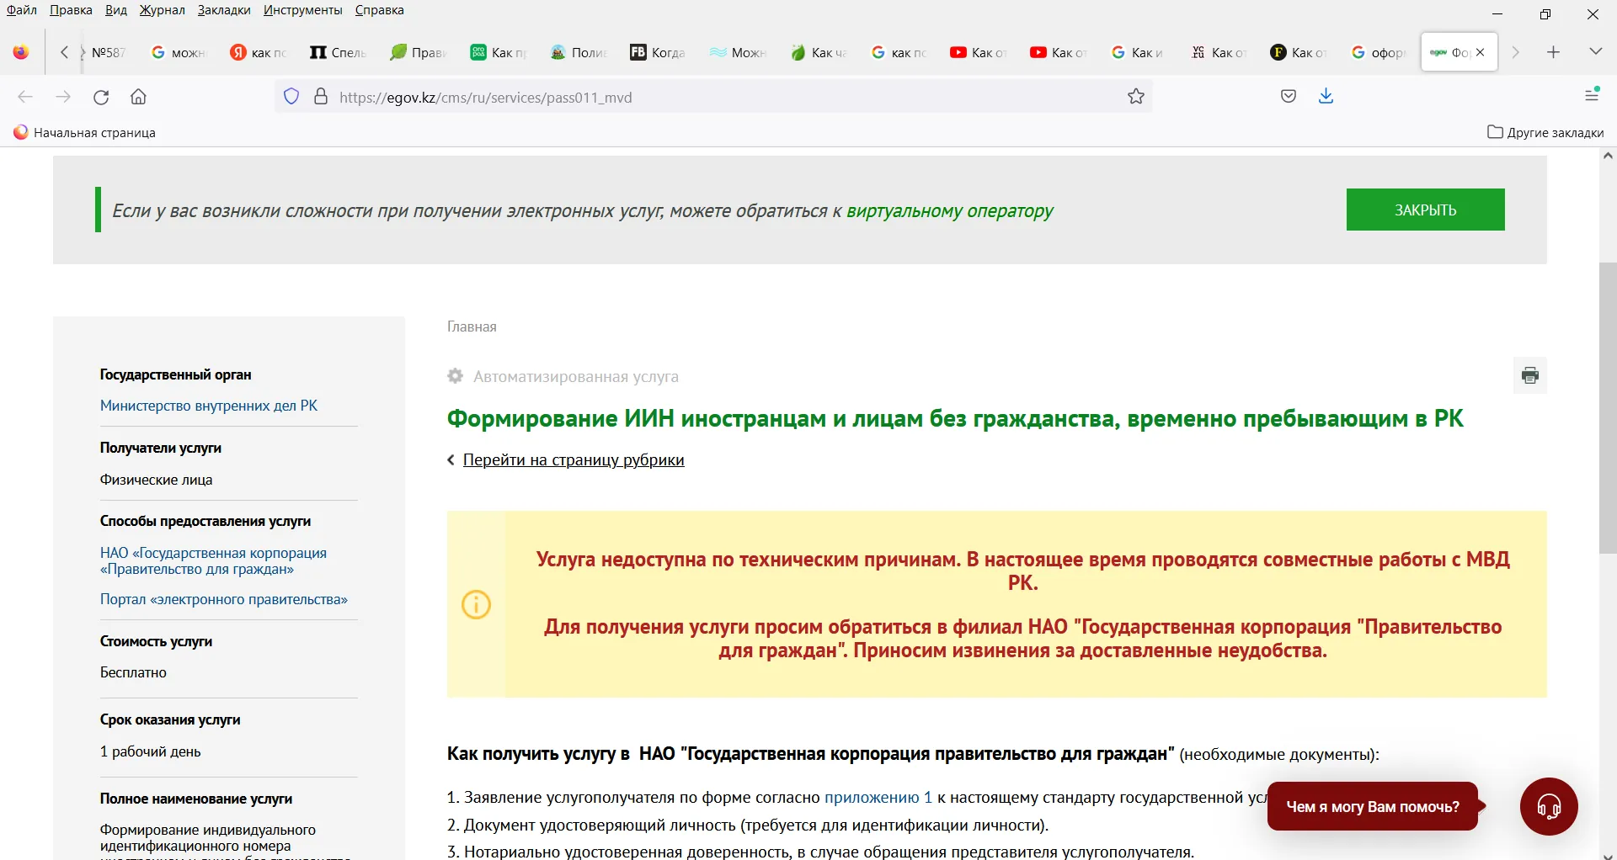Open the headset chat support icon

pos(1548,806)
